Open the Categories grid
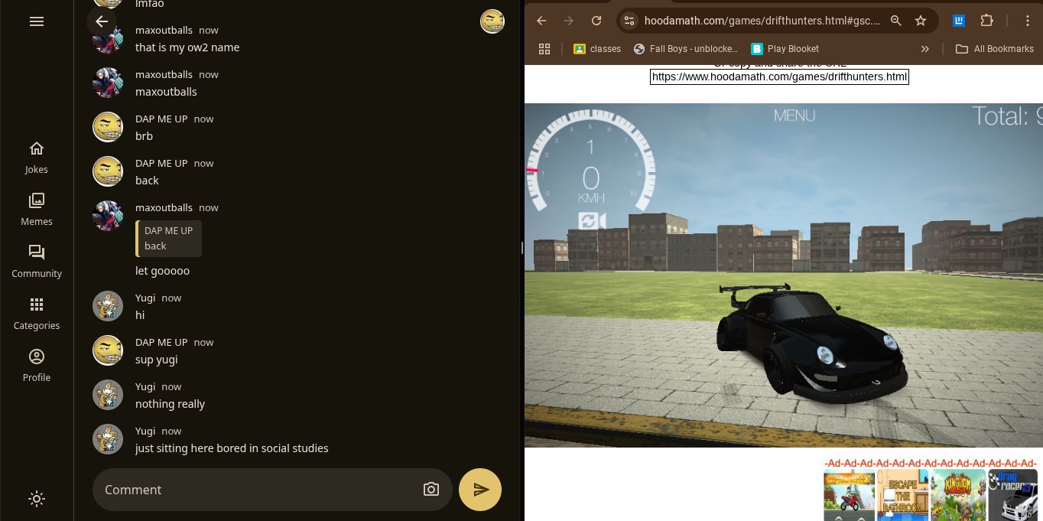Image resolution: width=1043 pixels, height=521 pixels. click(x=36, y=313)
